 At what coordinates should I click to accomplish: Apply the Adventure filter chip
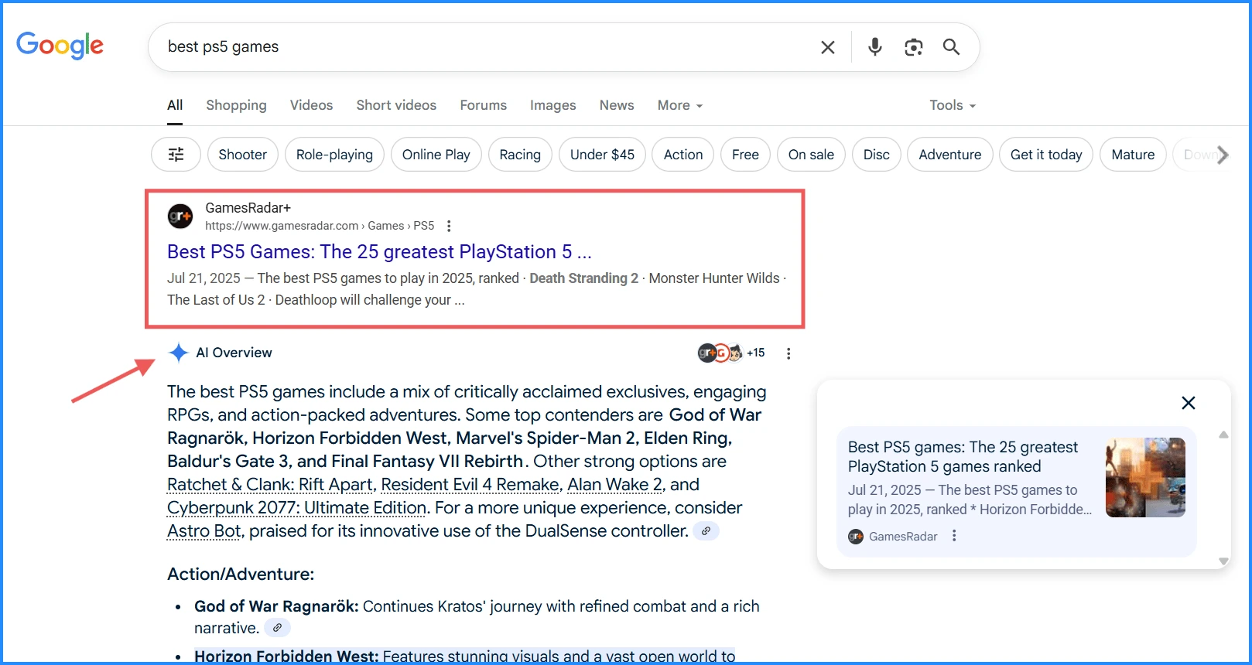[949, 155]
